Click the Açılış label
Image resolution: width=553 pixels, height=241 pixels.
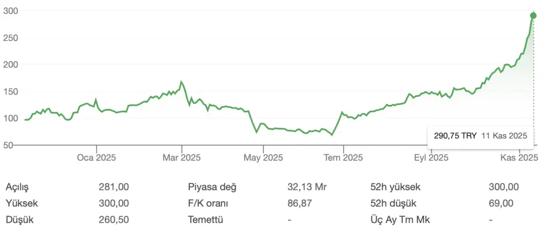point(17,187)
